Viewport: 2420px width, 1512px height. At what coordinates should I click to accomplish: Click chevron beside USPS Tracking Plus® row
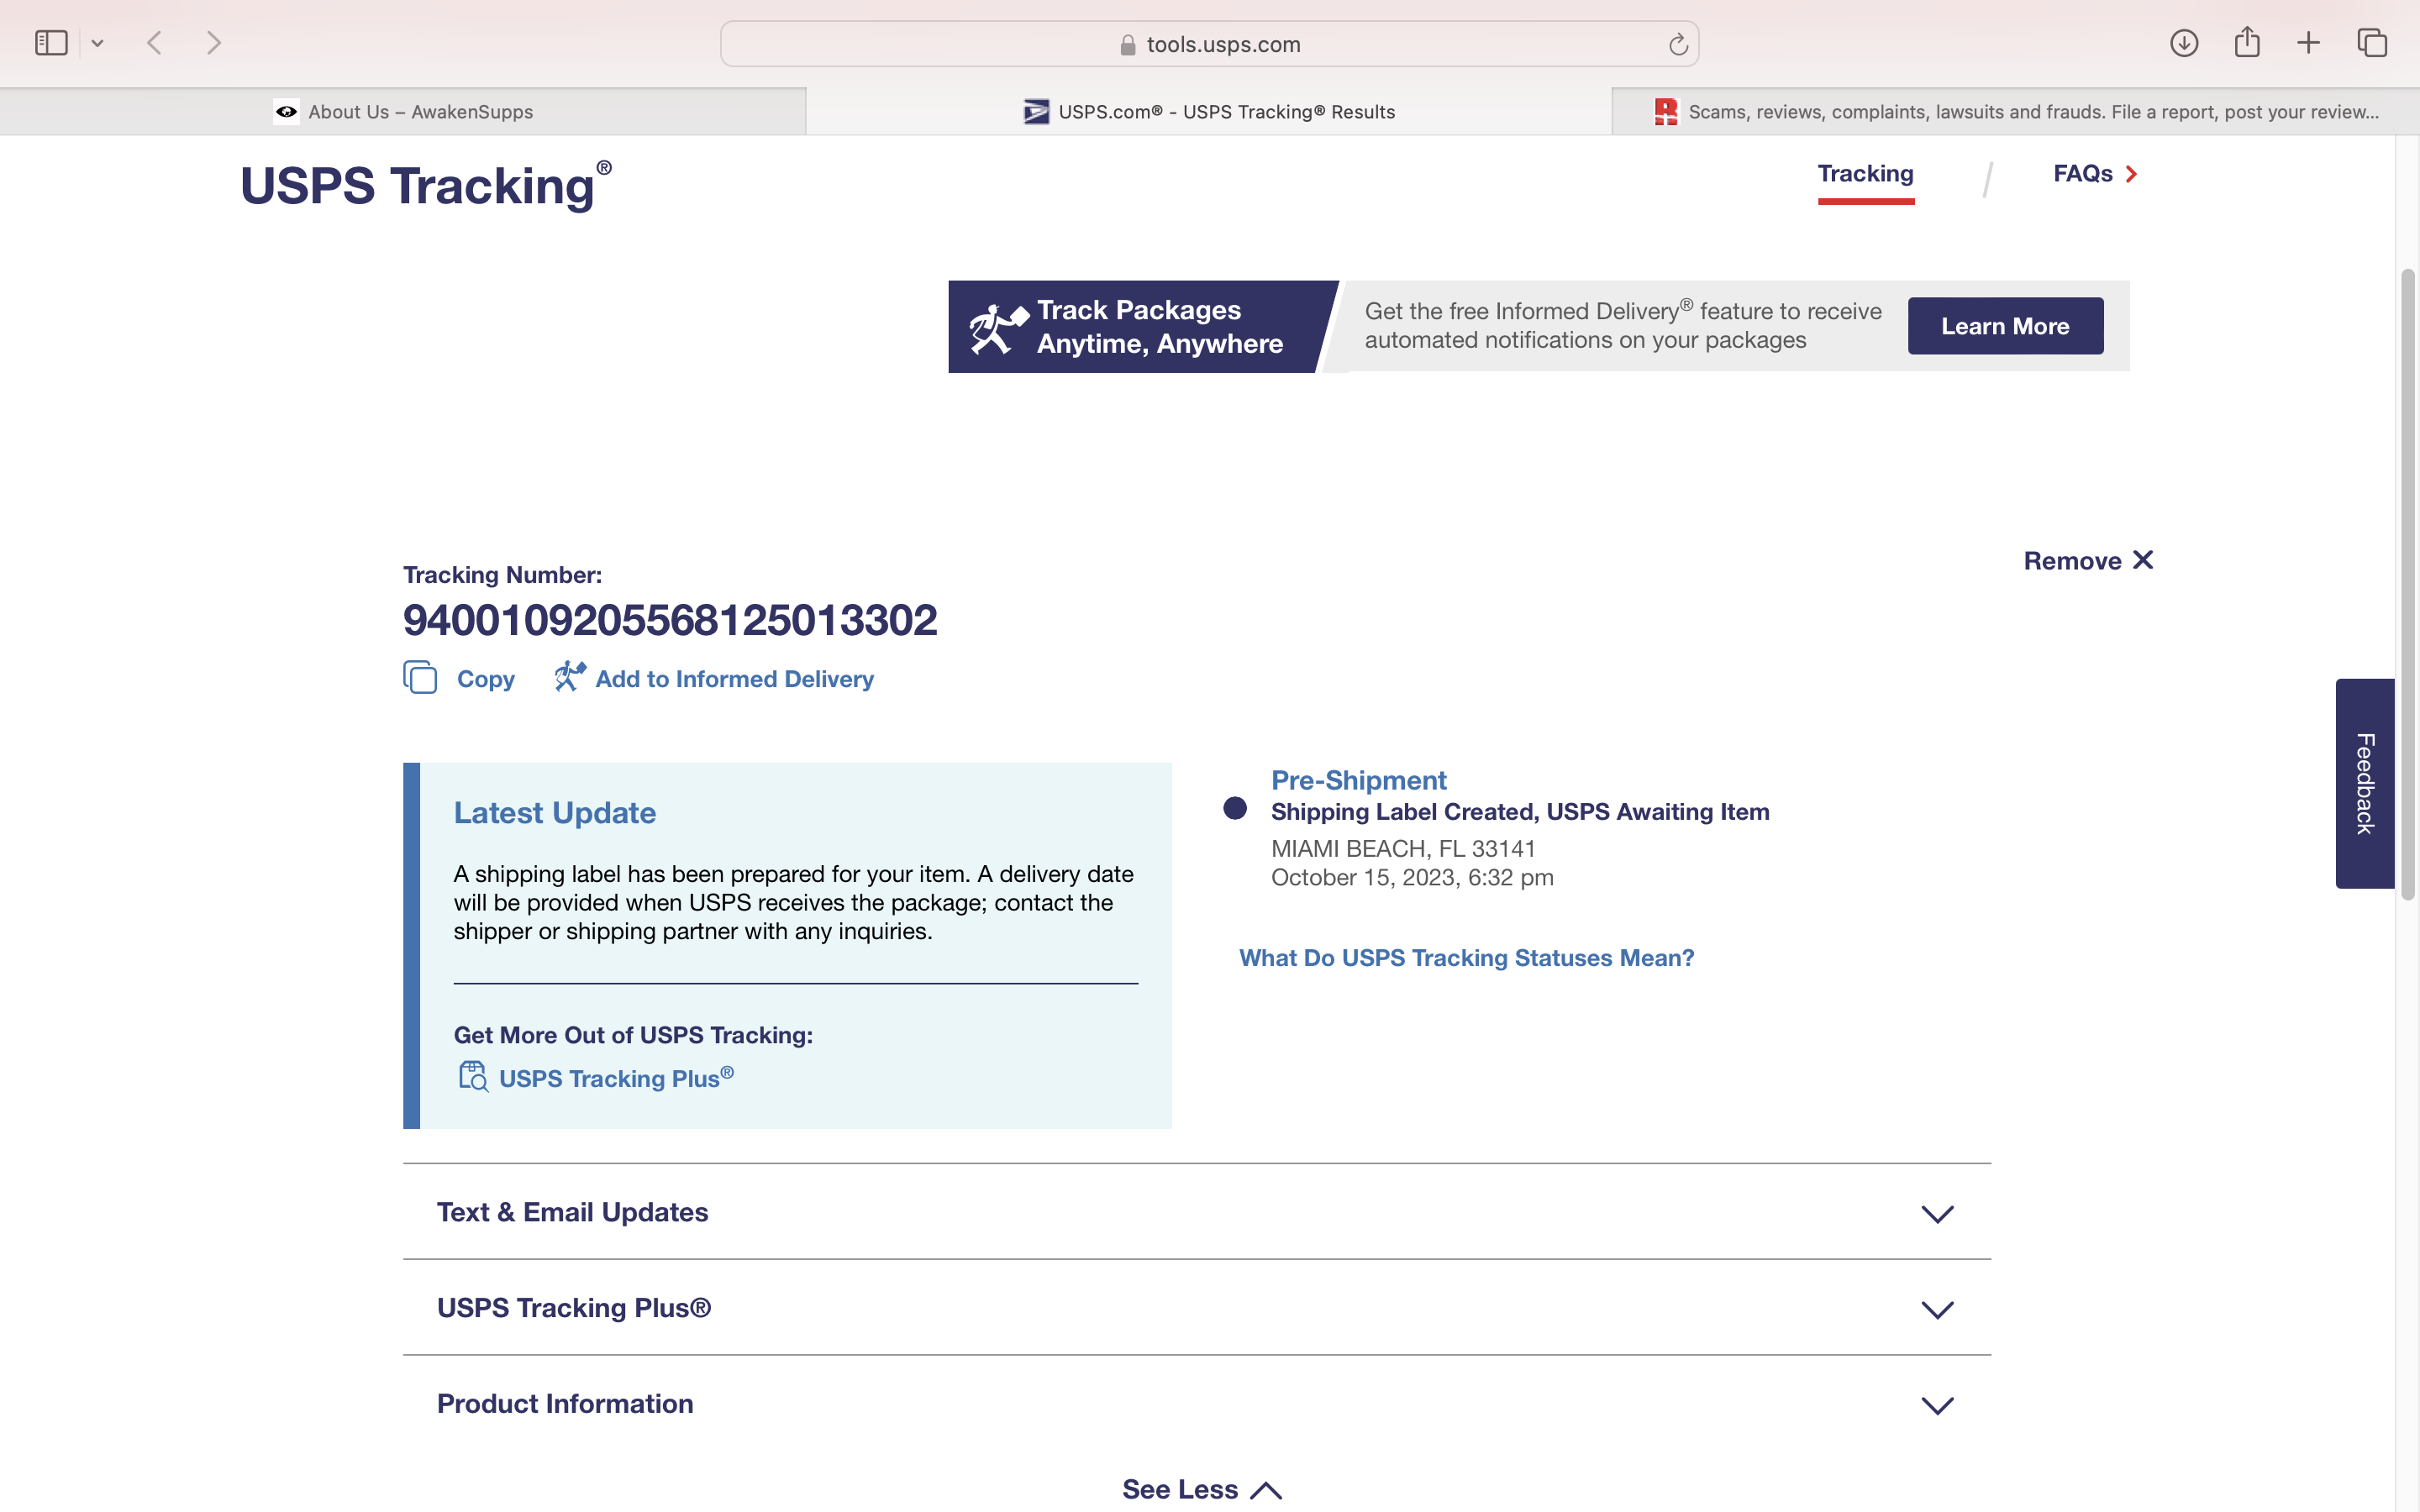click(x=1937, y=1310)
